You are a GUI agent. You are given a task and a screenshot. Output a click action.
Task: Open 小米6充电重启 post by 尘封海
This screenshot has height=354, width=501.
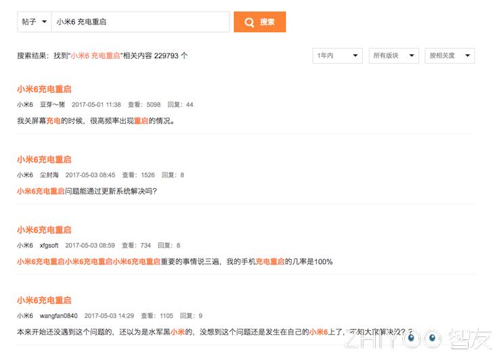coord(44,160)
